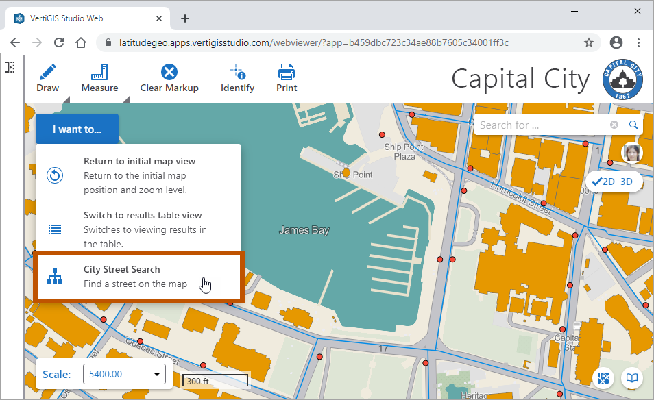Select the Measure ruler tool
Screen dimensions: 654x400
(99, 77)
